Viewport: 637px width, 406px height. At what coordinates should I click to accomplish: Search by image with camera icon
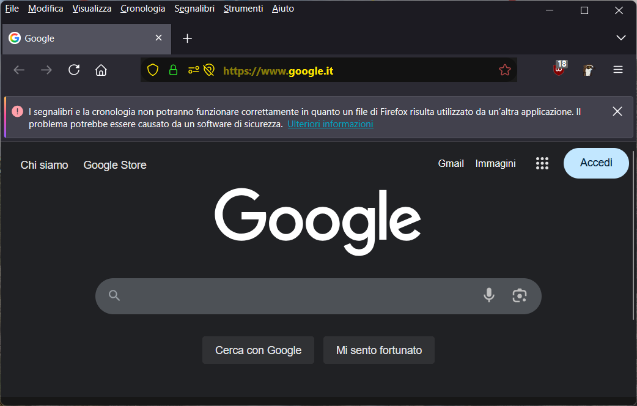[x=520, y=295]
